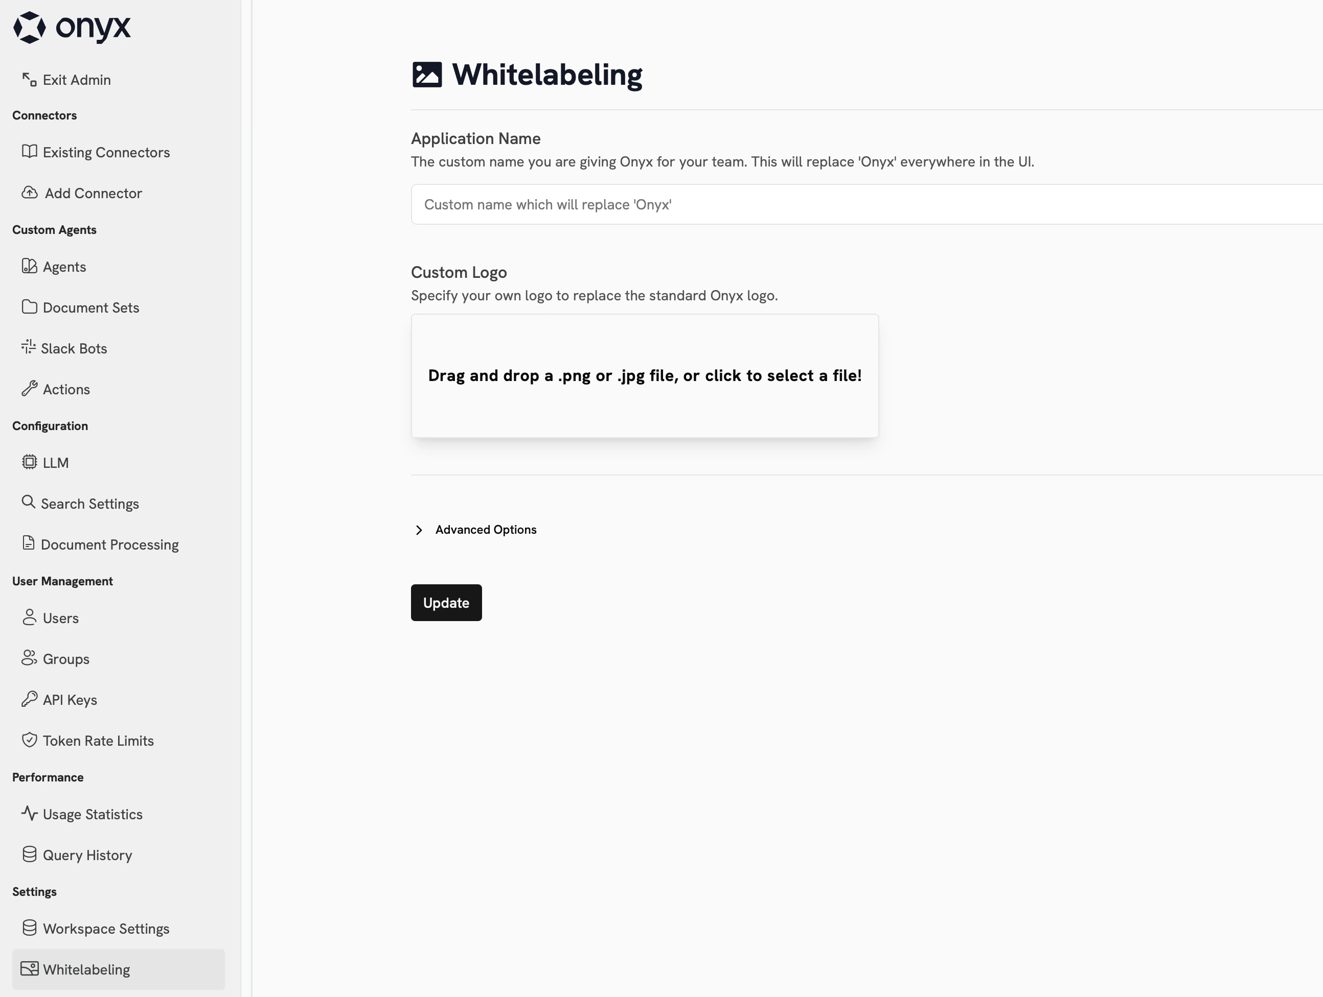Viewport: 1323px width, 997px height.
Task: Open Document Processing settings
Action: (x=110, y=544)
